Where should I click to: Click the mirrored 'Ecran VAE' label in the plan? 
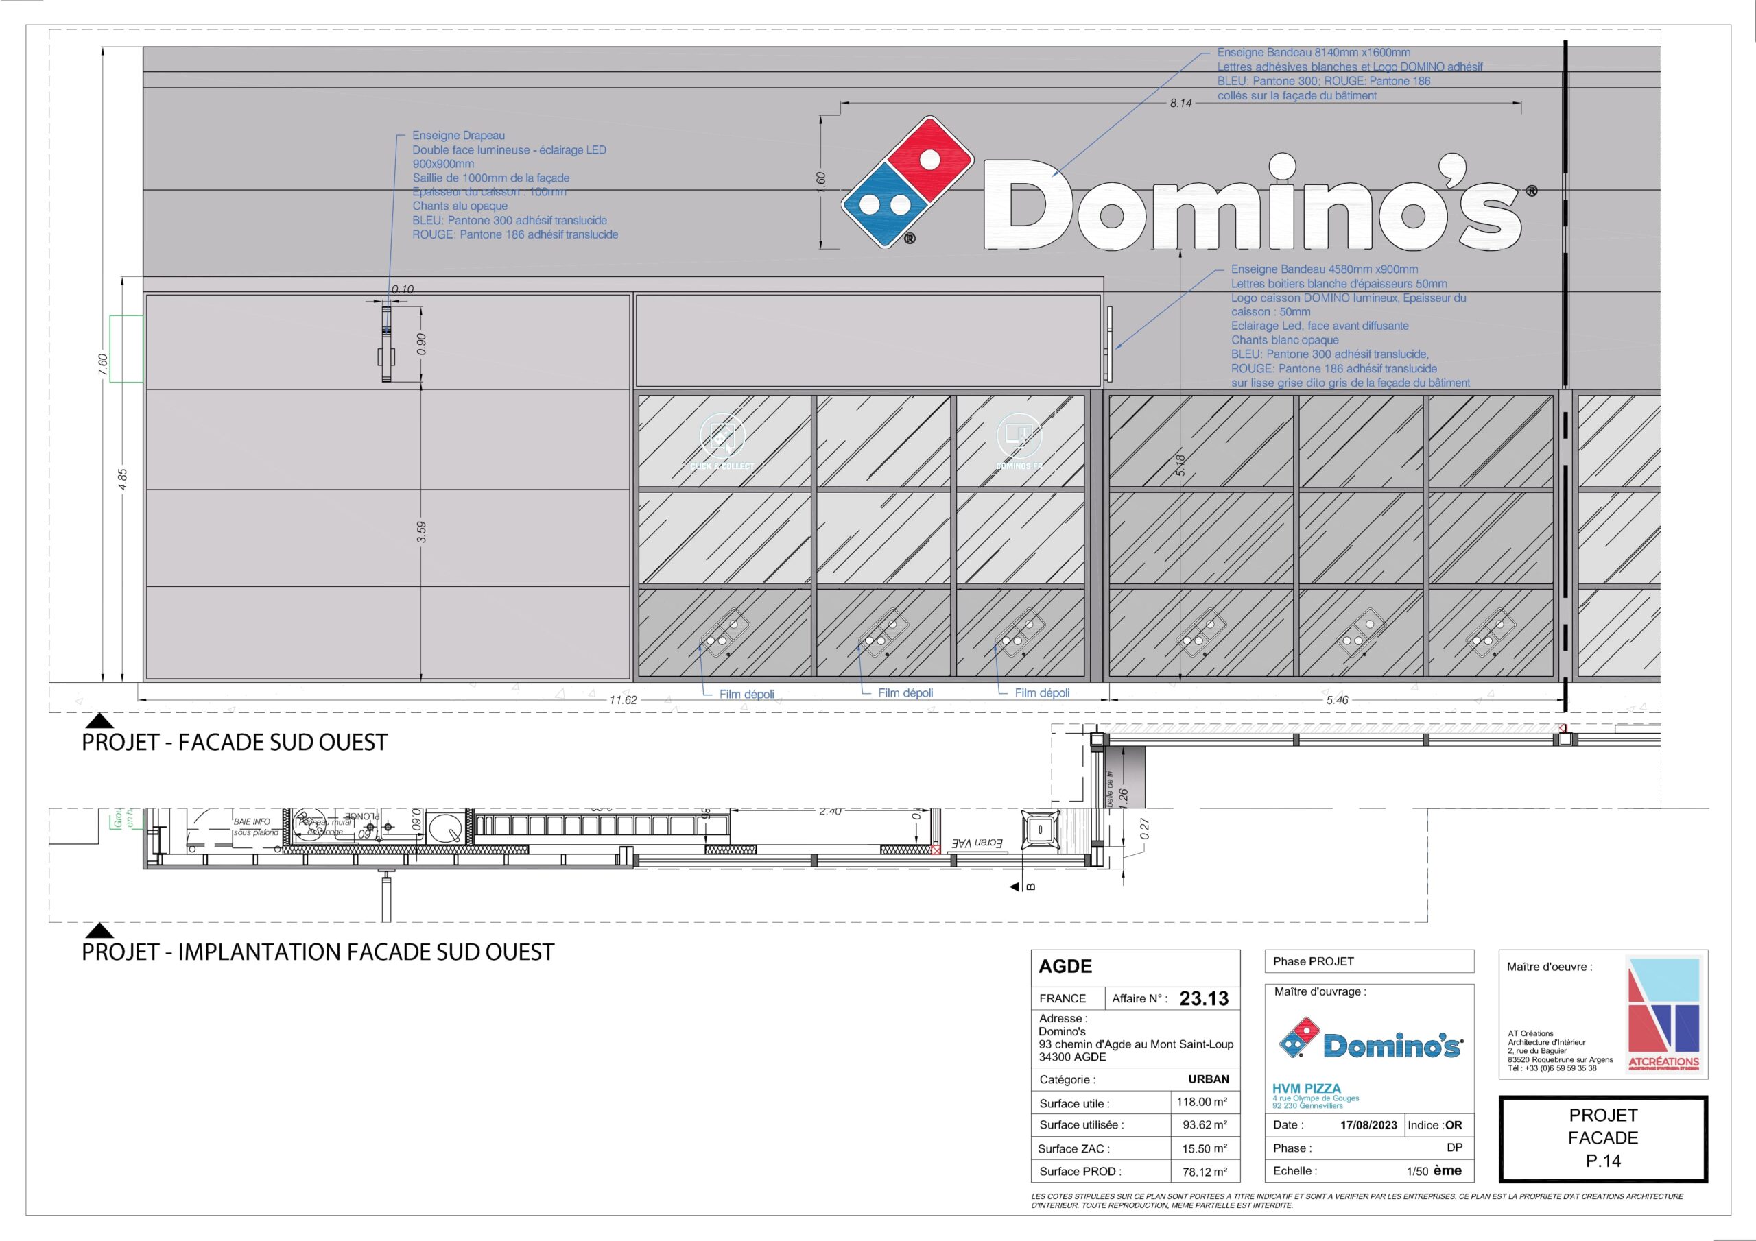pos(977,843)
